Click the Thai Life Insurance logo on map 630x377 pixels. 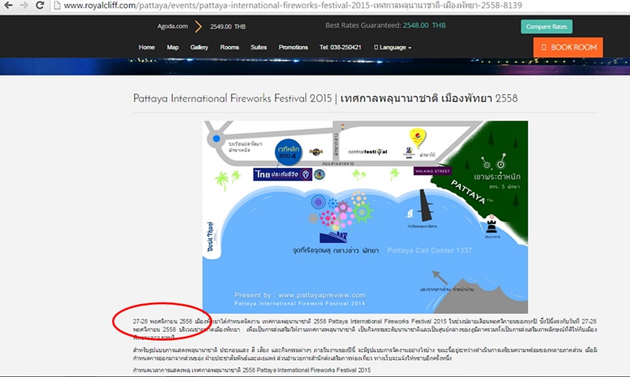coord(283,174)
